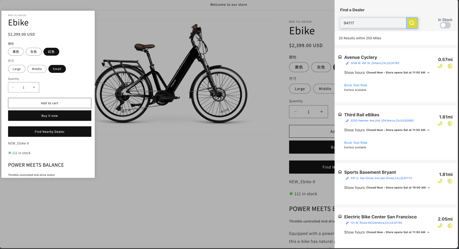Screen dimensions: 459x249
Task: Click directions icon for Avenue Cyclery
Action: pyautogui.click(x=450, y=66)
